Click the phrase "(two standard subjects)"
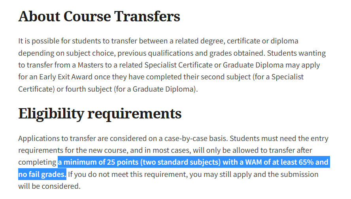Screen dimensions: 351x199 tap(180, 162)
